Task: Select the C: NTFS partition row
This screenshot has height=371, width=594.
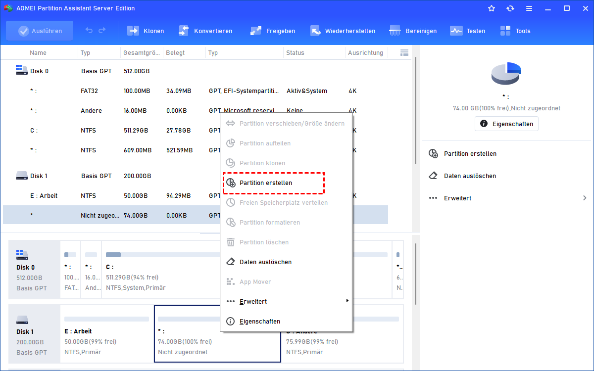Action: (196, 131)
